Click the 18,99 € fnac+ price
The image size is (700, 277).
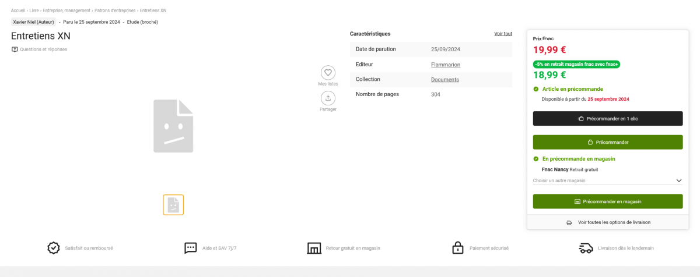549,74
